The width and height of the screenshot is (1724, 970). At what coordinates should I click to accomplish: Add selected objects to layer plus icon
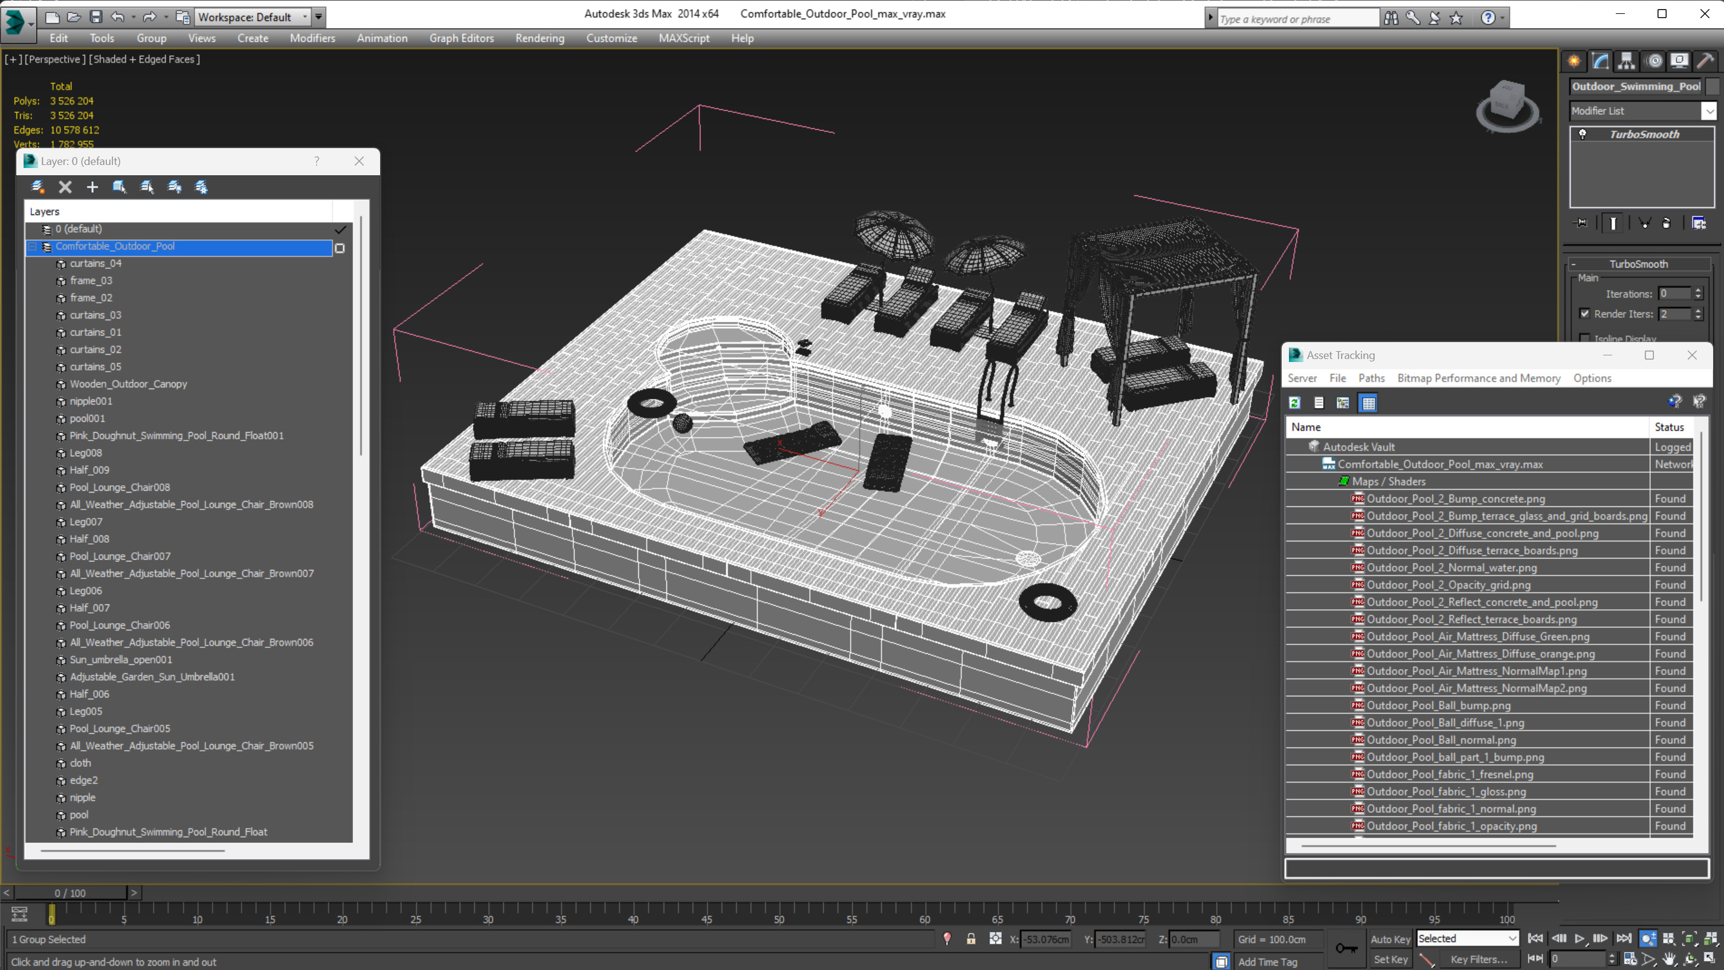pos(92,187)
